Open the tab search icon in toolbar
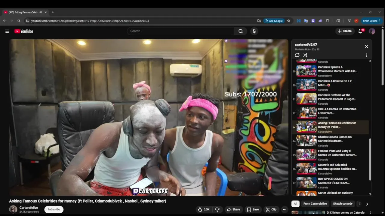This screenshot has width=385, height=216. pos(338,21)
